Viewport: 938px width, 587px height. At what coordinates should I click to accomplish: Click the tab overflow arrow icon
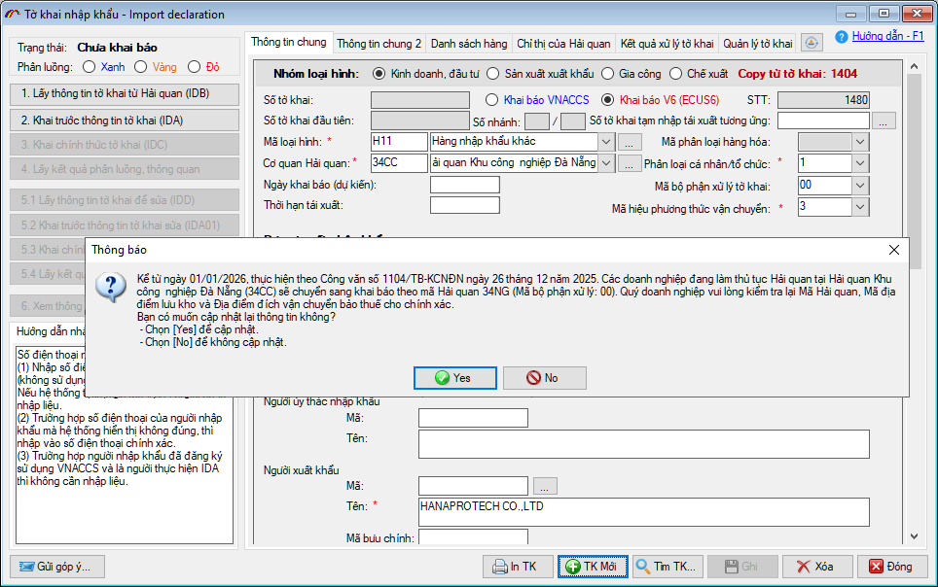[x=812, y=44]
